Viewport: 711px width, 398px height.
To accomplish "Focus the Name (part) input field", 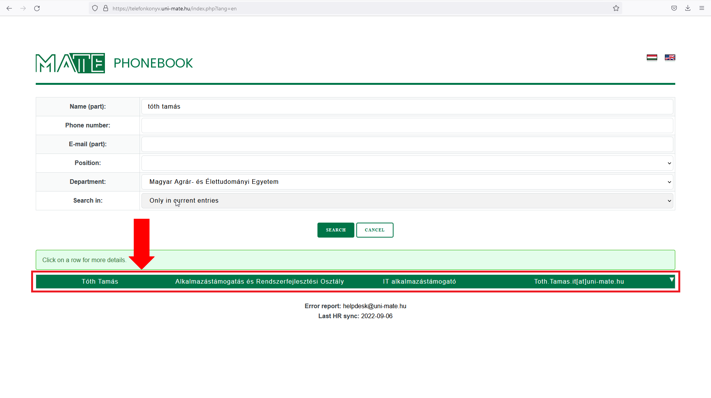I will point(407,107).
